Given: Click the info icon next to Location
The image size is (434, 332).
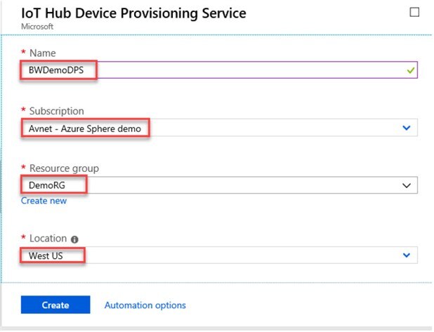Looking at the screenshot, I should (74, 239).
